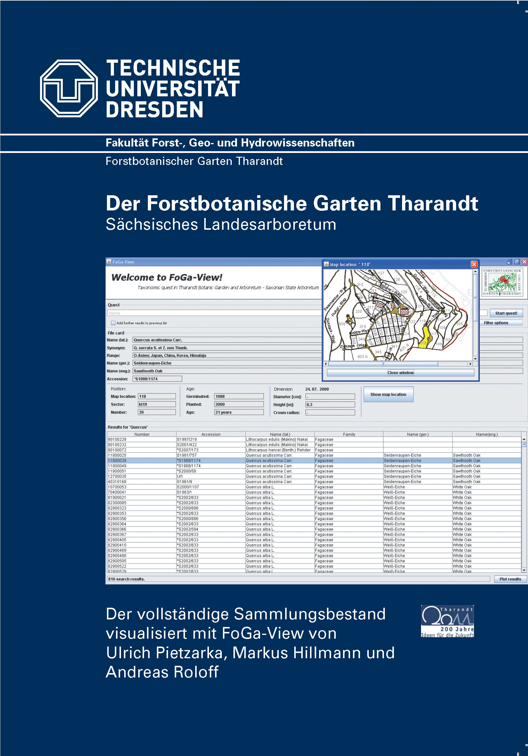
Task: Select result row 11800051
Action: tap(314, 471)
